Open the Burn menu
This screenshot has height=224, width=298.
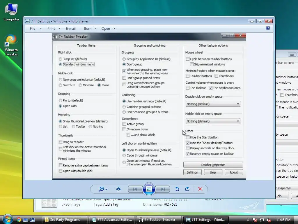(88, 29)
